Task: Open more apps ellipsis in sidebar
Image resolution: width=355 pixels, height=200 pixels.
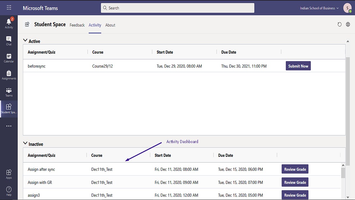Action: [x=9, y=126]
